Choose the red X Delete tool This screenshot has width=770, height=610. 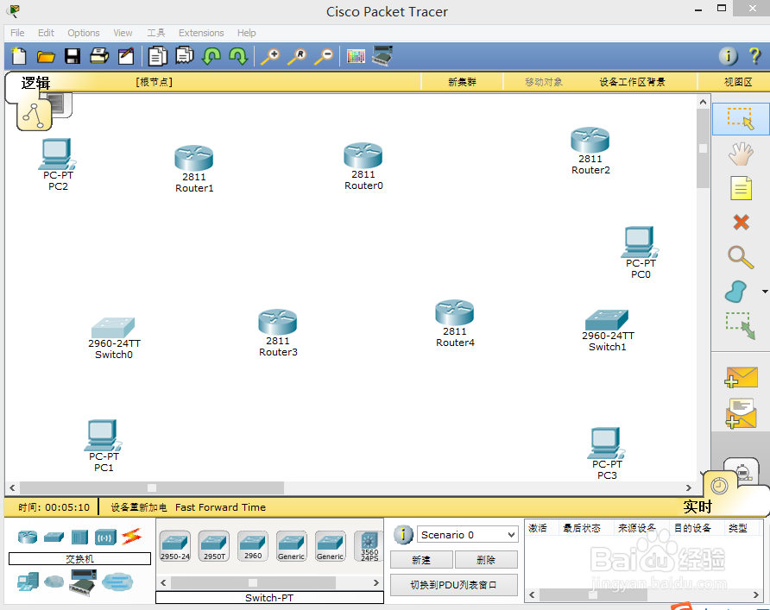741,223
